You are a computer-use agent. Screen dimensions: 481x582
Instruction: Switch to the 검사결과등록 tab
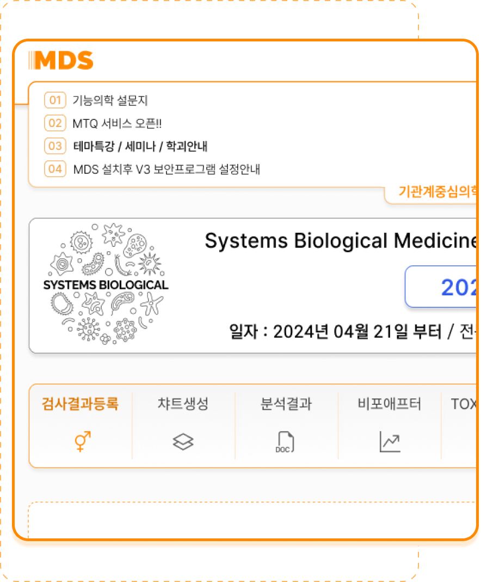(80, 404)
